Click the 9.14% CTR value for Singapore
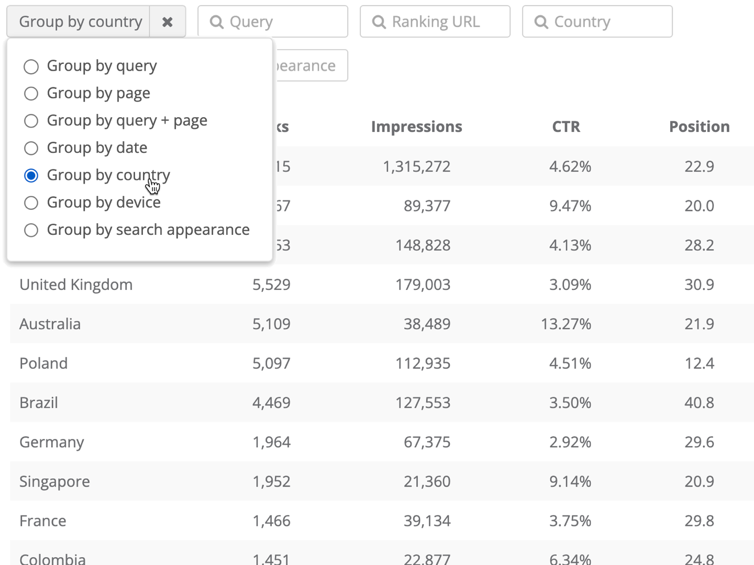The width and height of the screenshot is (754, 565). 570,481
